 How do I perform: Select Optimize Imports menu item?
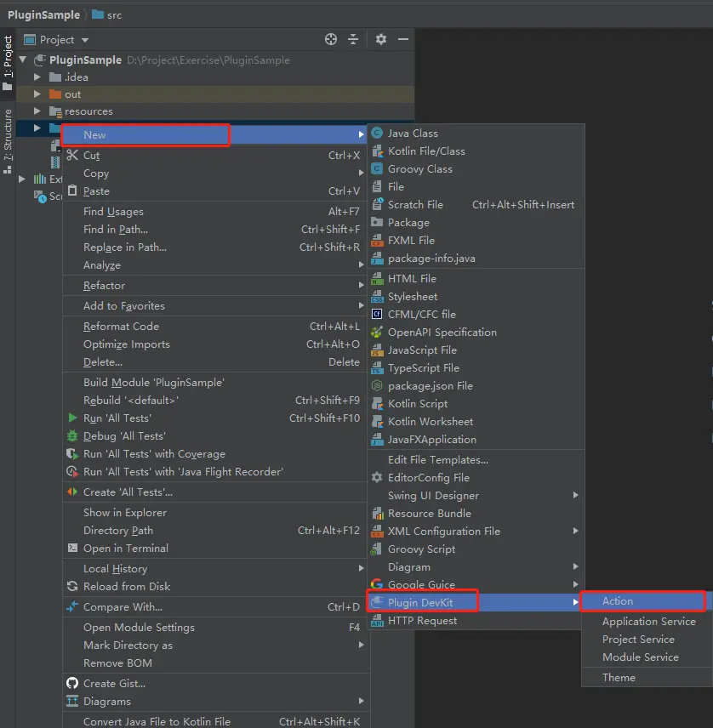pos(215,344)
